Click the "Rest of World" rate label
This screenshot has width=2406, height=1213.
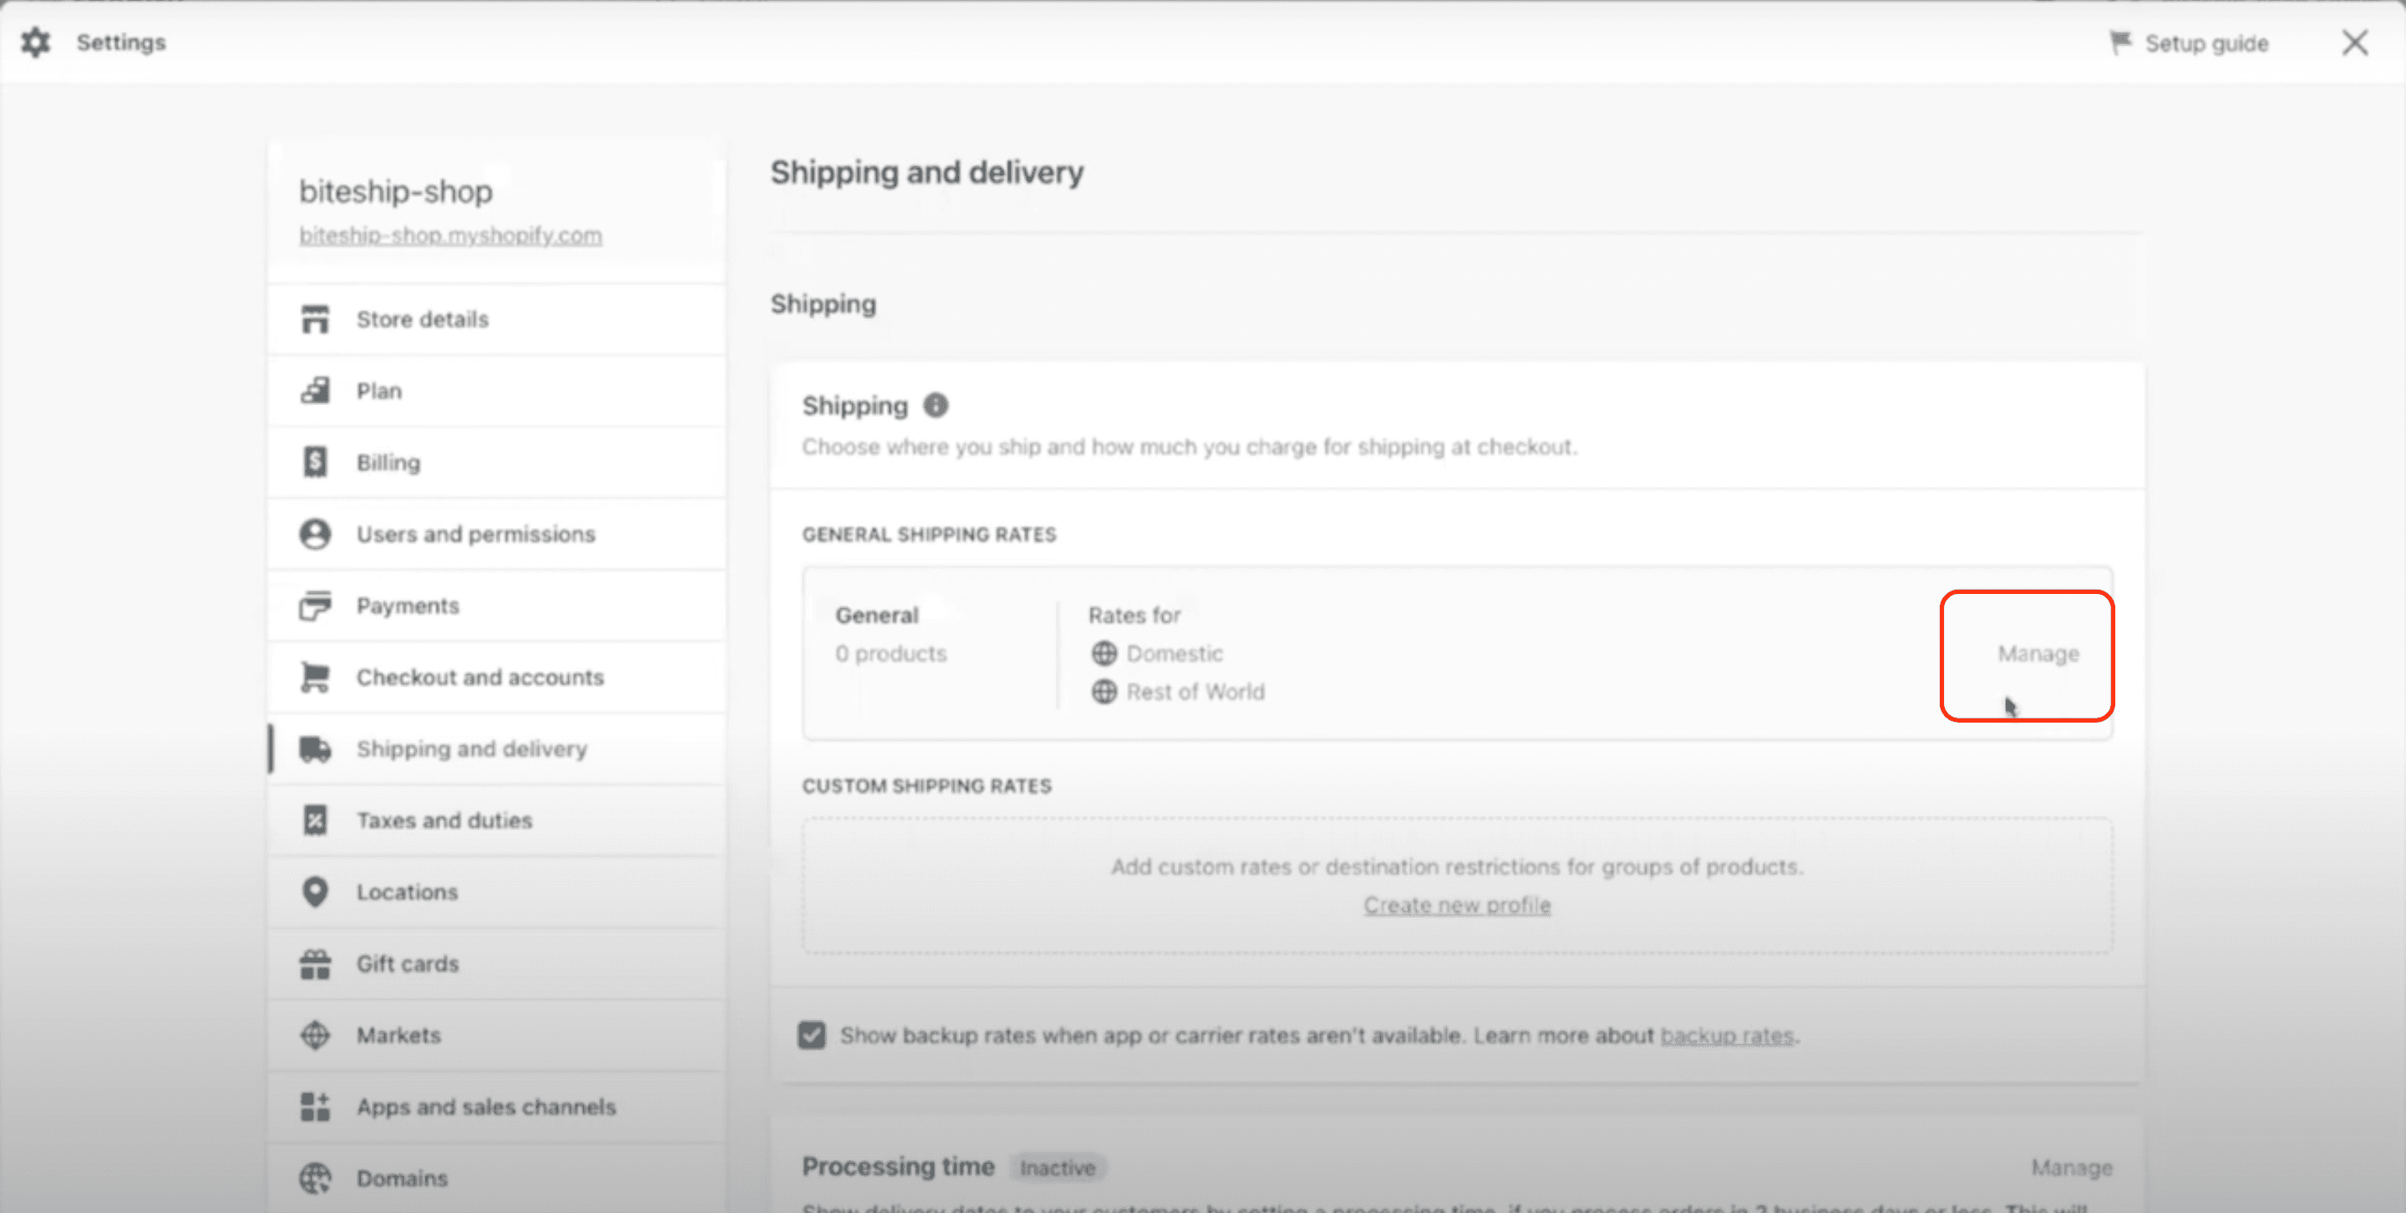click(1195, 692)
